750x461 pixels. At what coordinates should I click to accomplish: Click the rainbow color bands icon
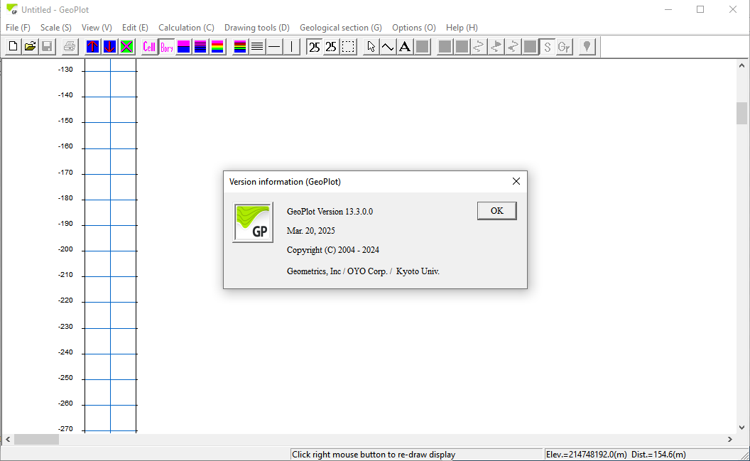tap(217, 47)
